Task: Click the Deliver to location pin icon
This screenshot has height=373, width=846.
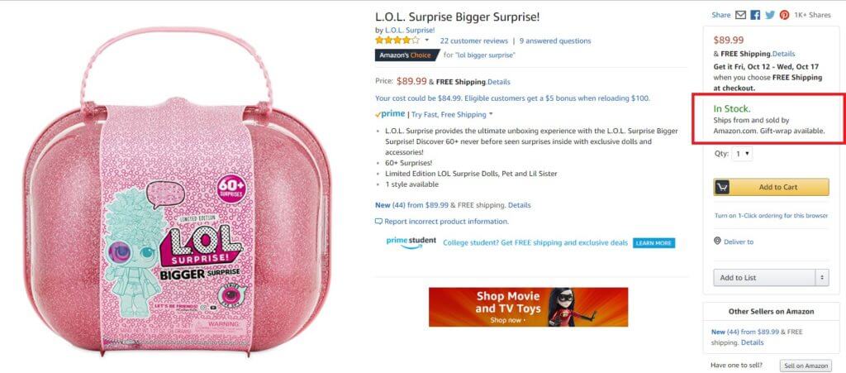Action: point(717,241)
